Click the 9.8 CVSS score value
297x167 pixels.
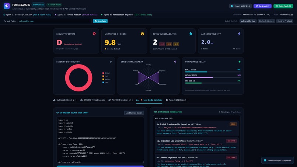coord(110,42)
